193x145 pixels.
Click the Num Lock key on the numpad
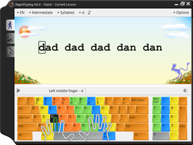pyautogui.click(x=156, y=101)
